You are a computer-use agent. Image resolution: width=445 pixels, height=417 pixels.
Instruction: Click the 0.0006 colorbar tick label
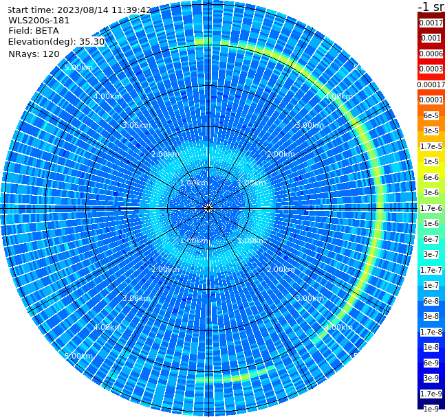click(x=431, y=54)
